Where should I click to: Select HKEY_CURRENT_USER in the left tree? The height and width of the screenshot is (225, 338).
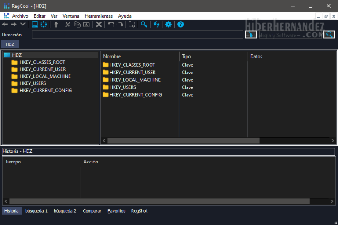point(43,69)
